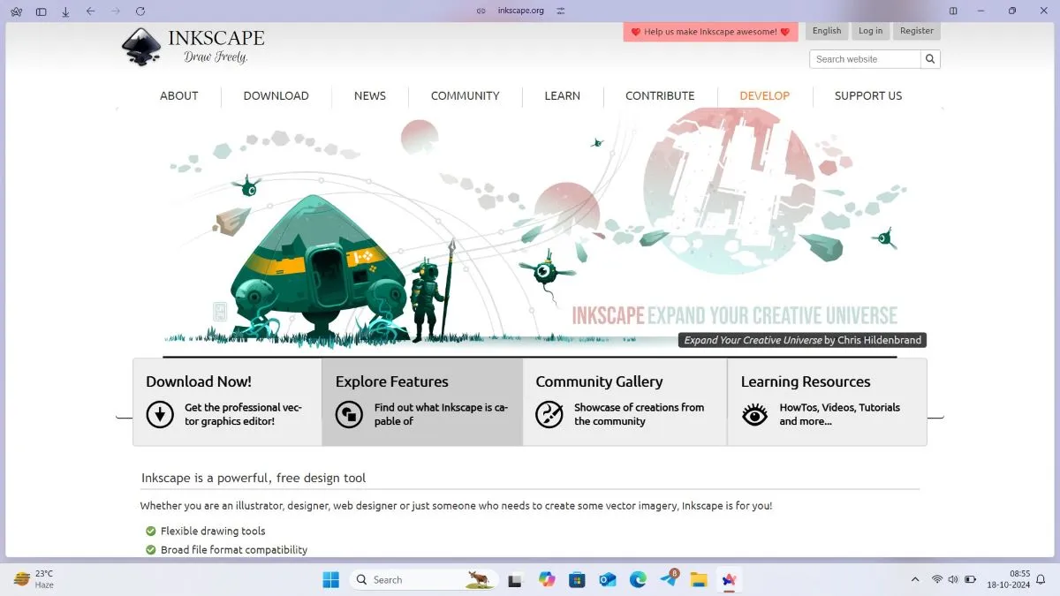
Task: Click 'Flexible drawing tools' text
Action: (213, 531)
